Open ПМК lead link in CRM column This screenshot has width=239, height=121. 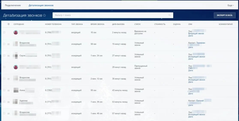[190, 68]
